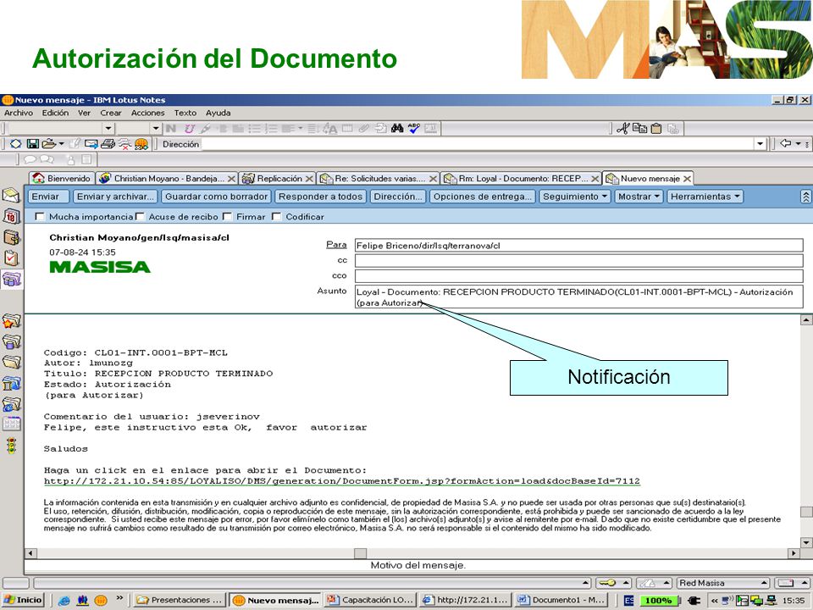Viewport: 813px width, 610px height.
Task: Enable the Mucha importancia checkbox
Action: pos(40,216)
